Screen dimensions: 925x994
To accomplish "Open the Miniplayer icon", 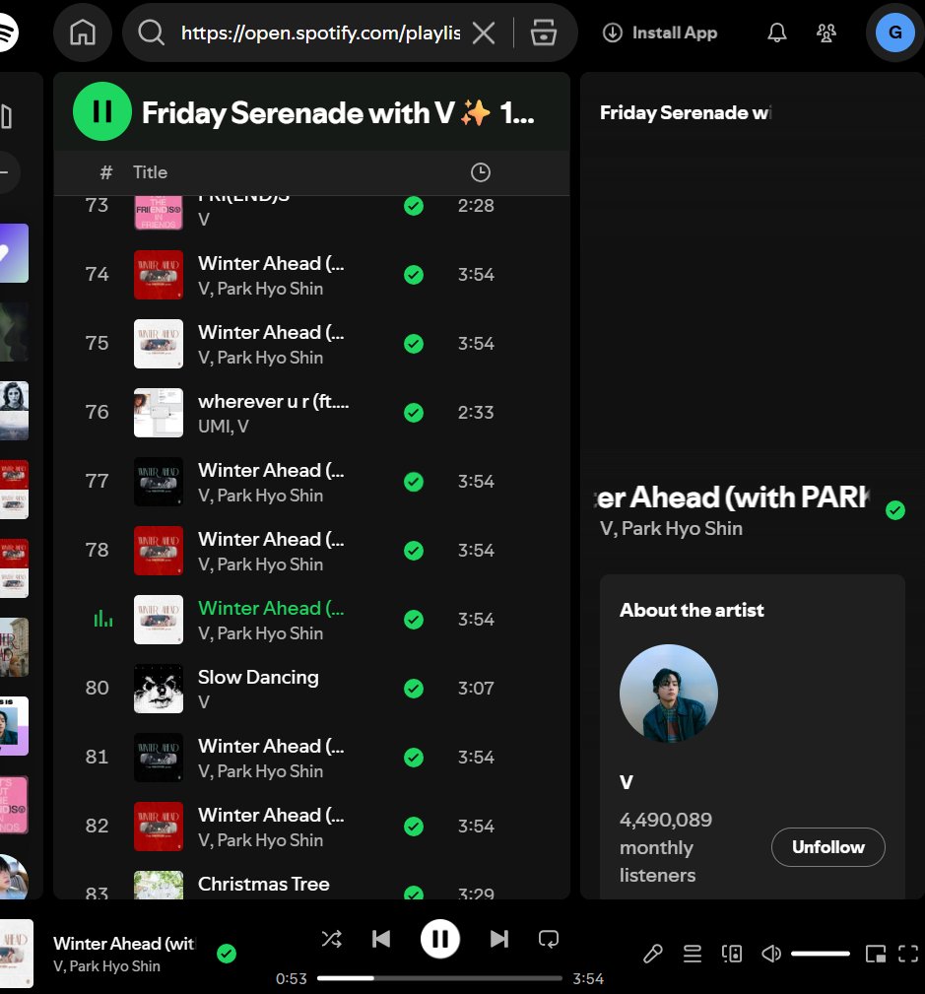I will (x=874, y=953).
